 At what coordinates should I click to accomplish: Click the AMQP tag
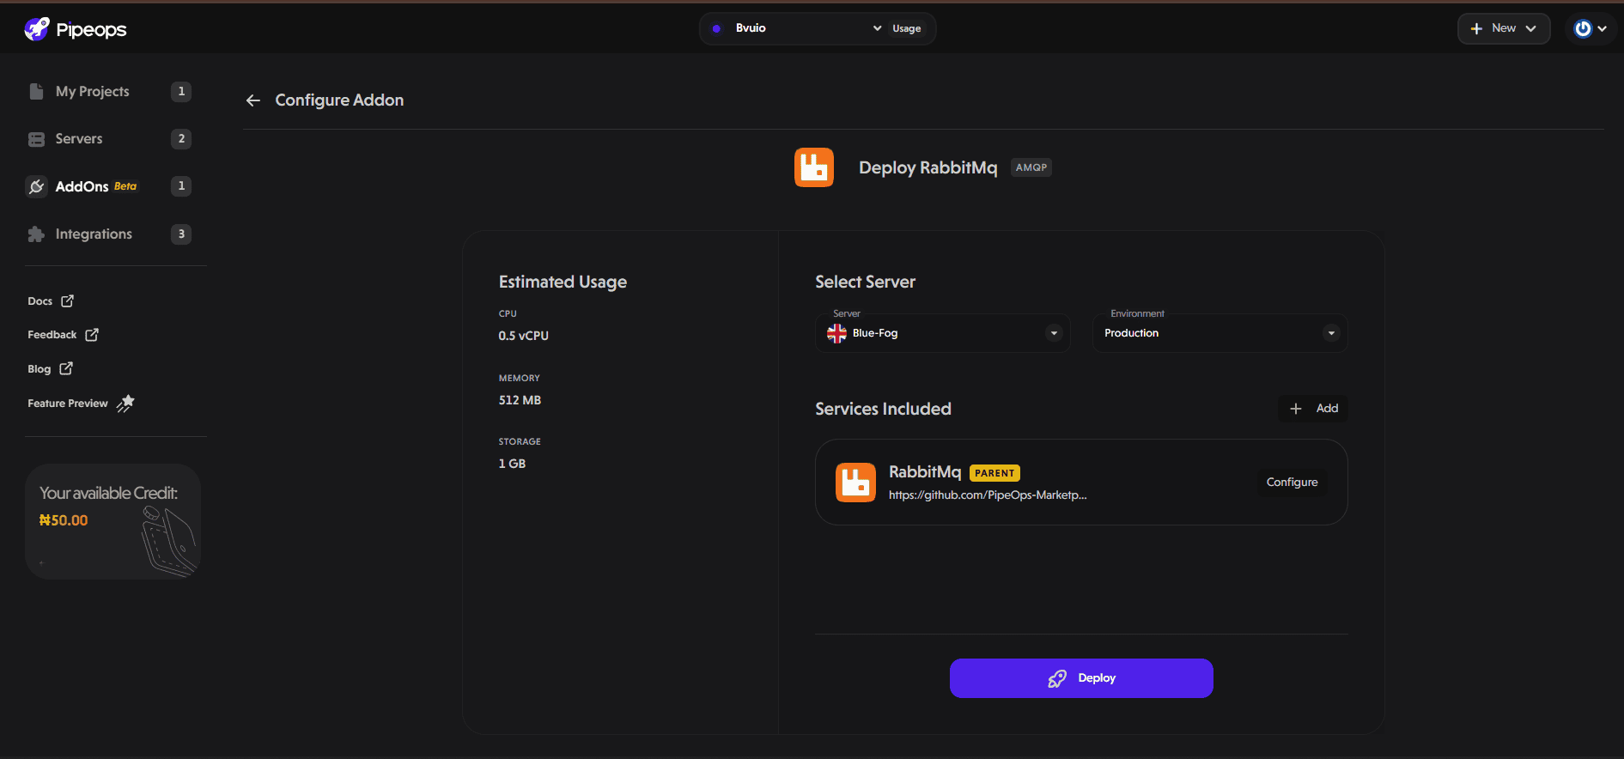point(1031,167)
